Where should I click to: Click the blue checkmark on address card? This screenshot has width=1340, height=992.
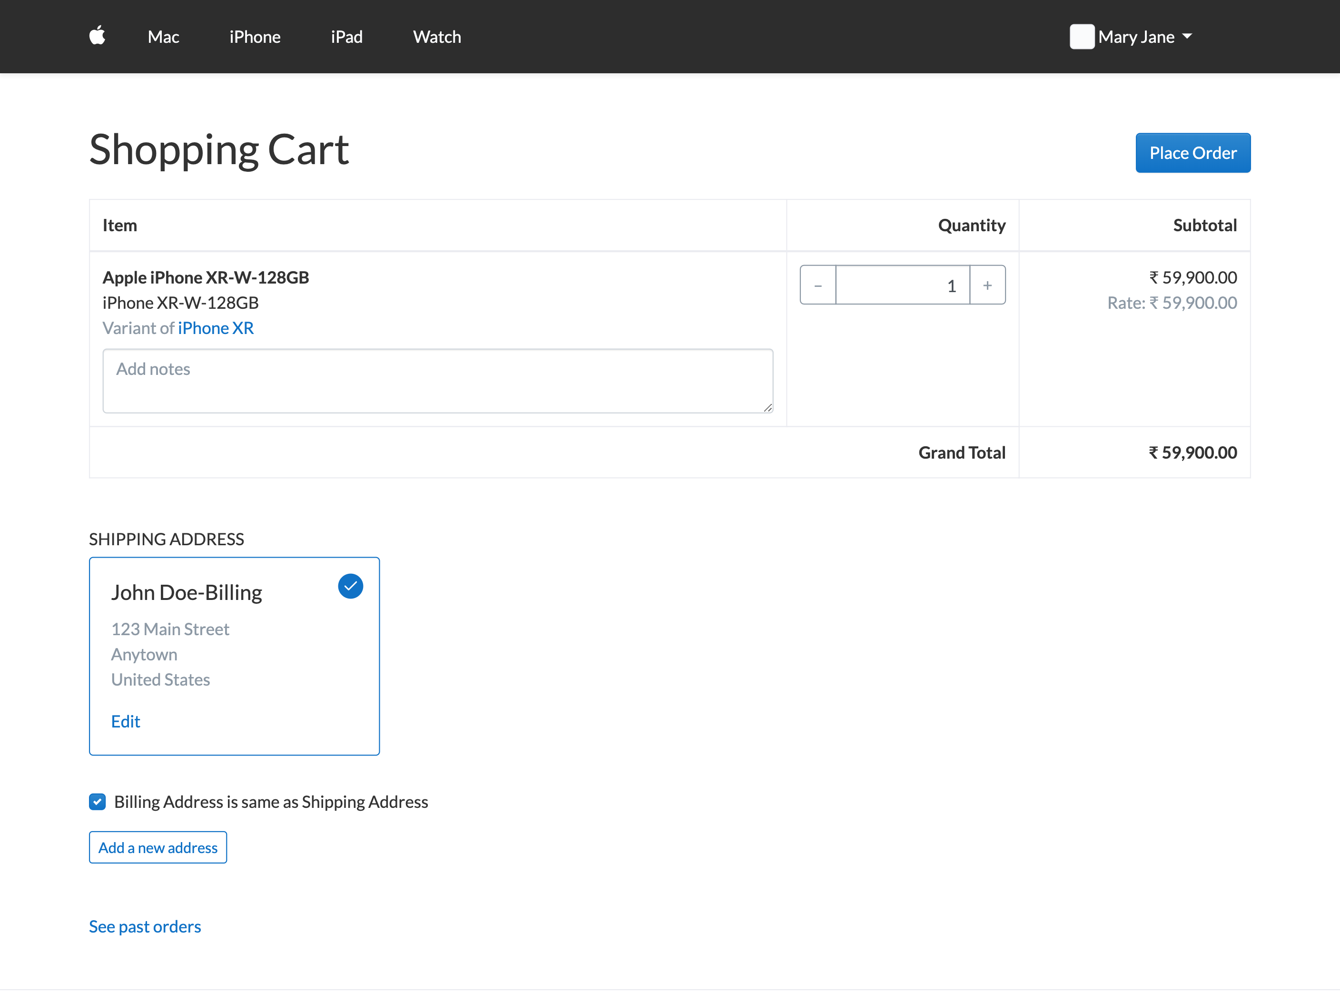coord(350,586)
